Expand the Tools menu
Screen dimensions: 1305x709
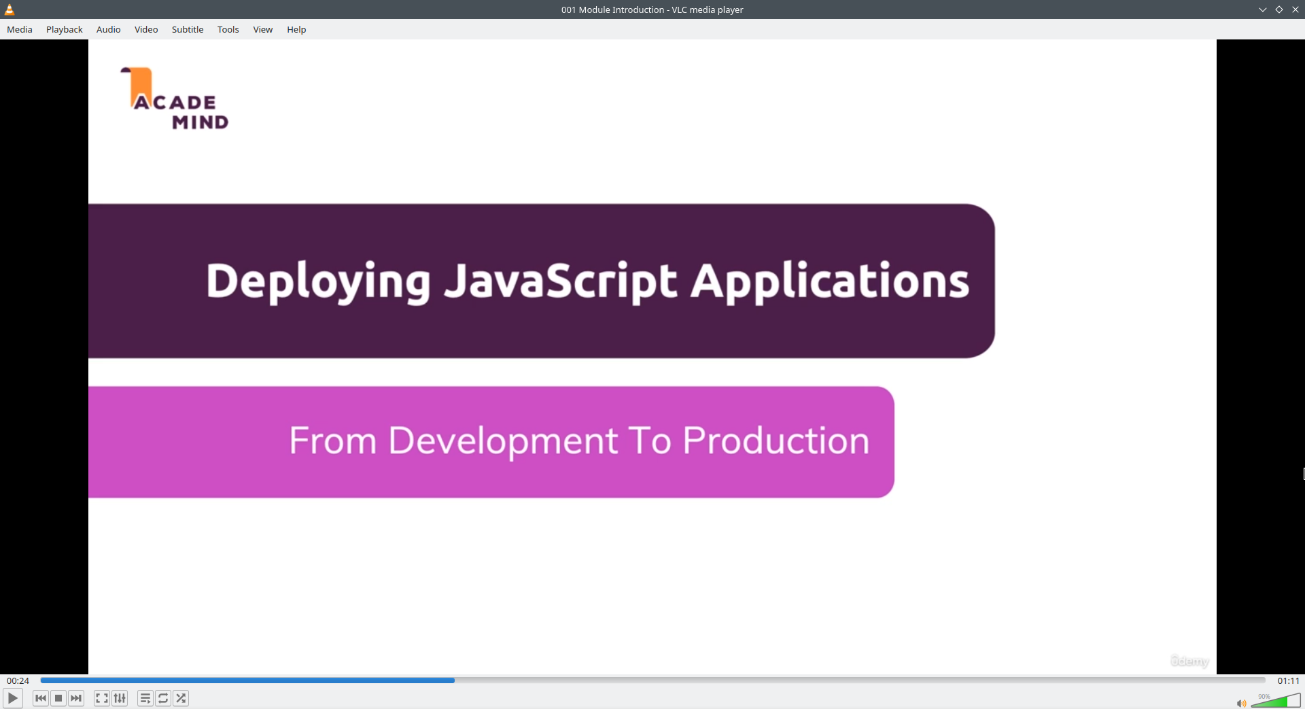(x=228, y=29)
